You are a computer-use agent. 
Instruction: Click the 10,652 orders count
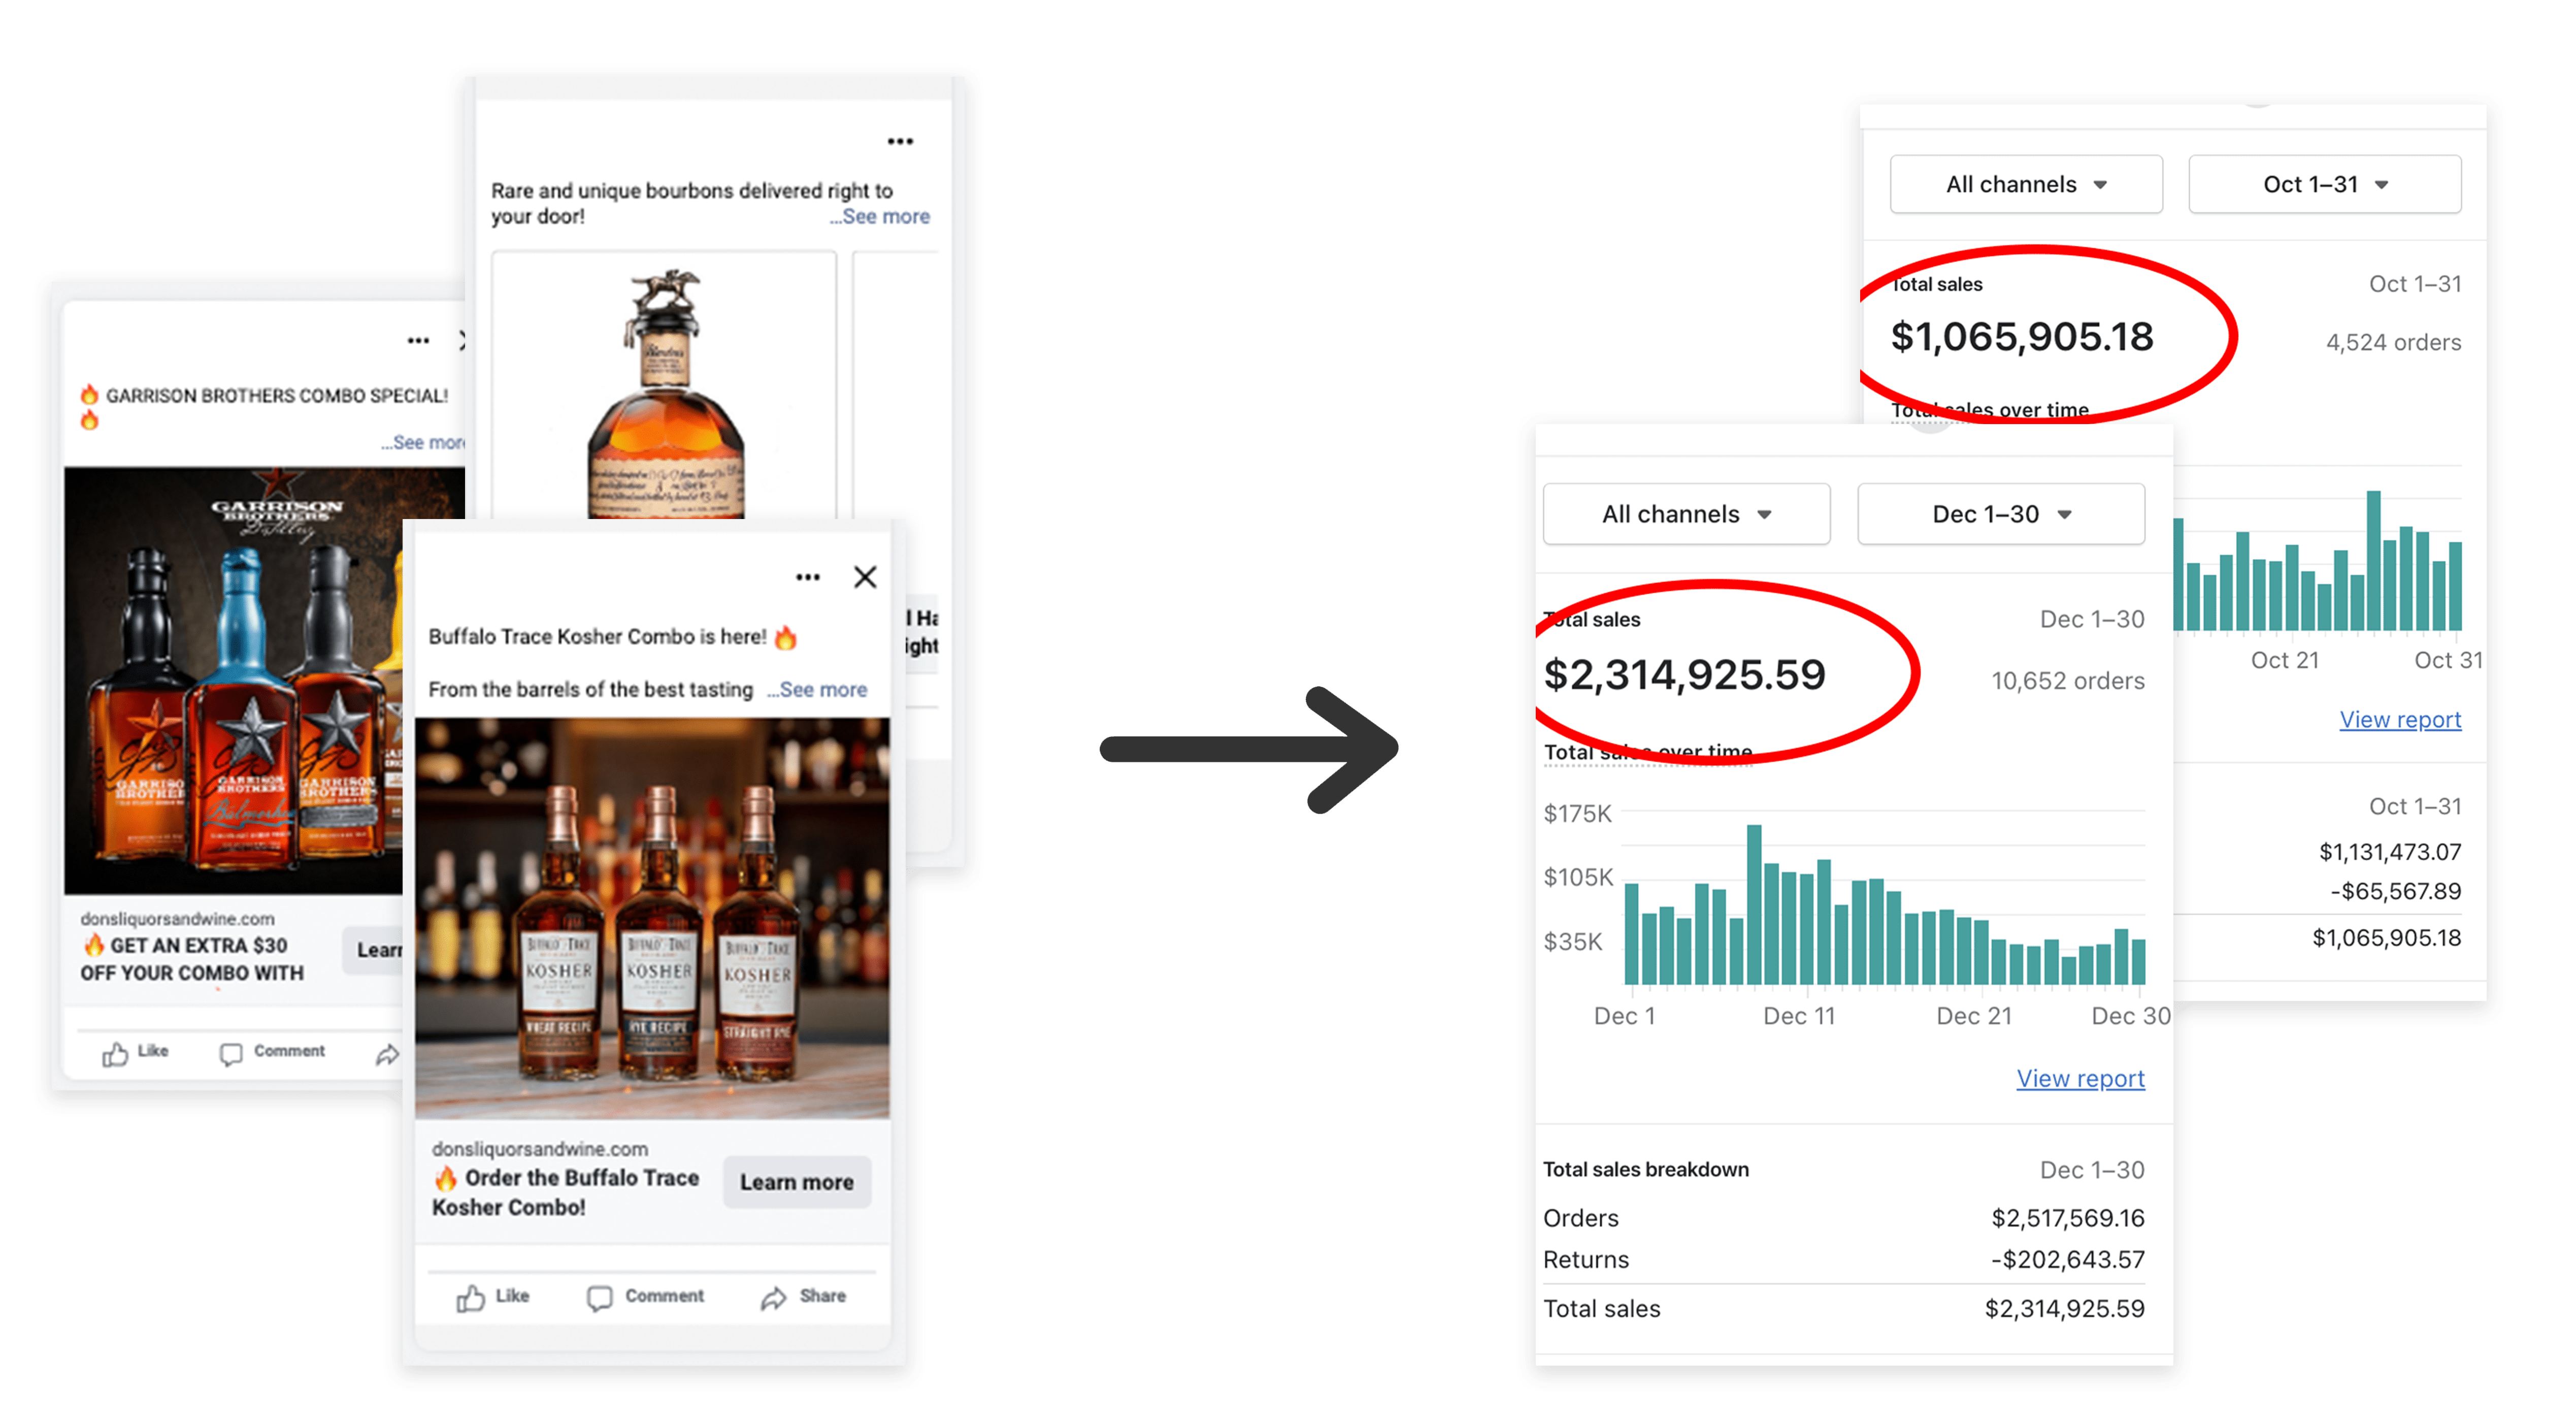(x=2068, y=680)
